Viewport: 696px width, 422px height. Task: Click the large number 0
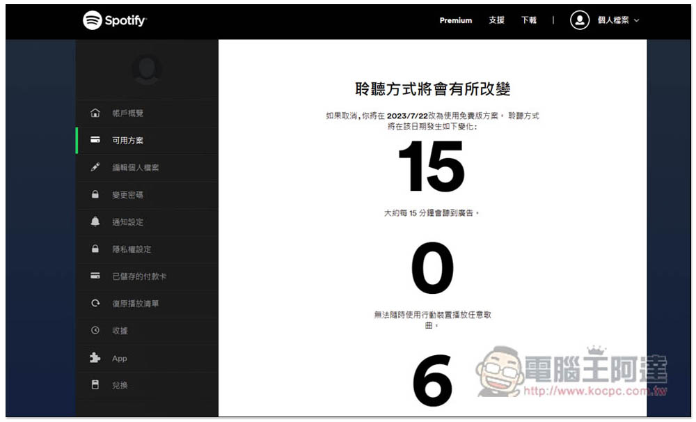pos(432,268)
